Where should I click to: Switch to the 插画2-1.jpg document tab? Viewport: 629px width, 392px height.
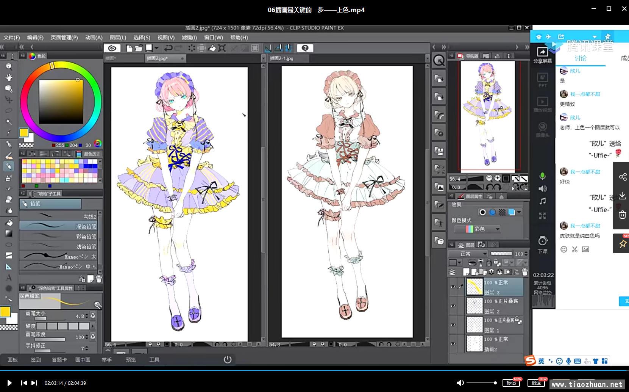point(282,58)
